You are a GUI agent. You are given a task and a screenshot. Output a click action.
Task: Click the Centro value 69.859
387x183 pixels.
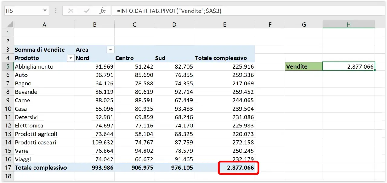click(x=144, y=117)
